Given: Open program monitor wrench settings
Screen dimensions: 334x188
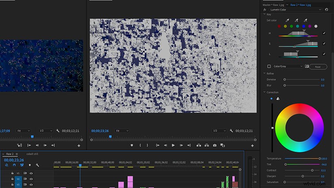Looking at the screenshot, I should (x=231, y=131).
